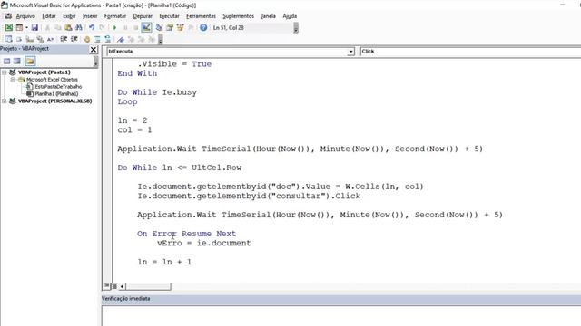Screen dimensions: 581x326
Task: Switch to Procedure View at the code pane bottom
Action: pyautogui.click(x=107, y=286)
